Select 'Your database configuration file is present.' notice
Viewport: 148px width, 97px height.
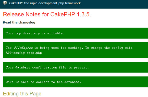(76, 67)
